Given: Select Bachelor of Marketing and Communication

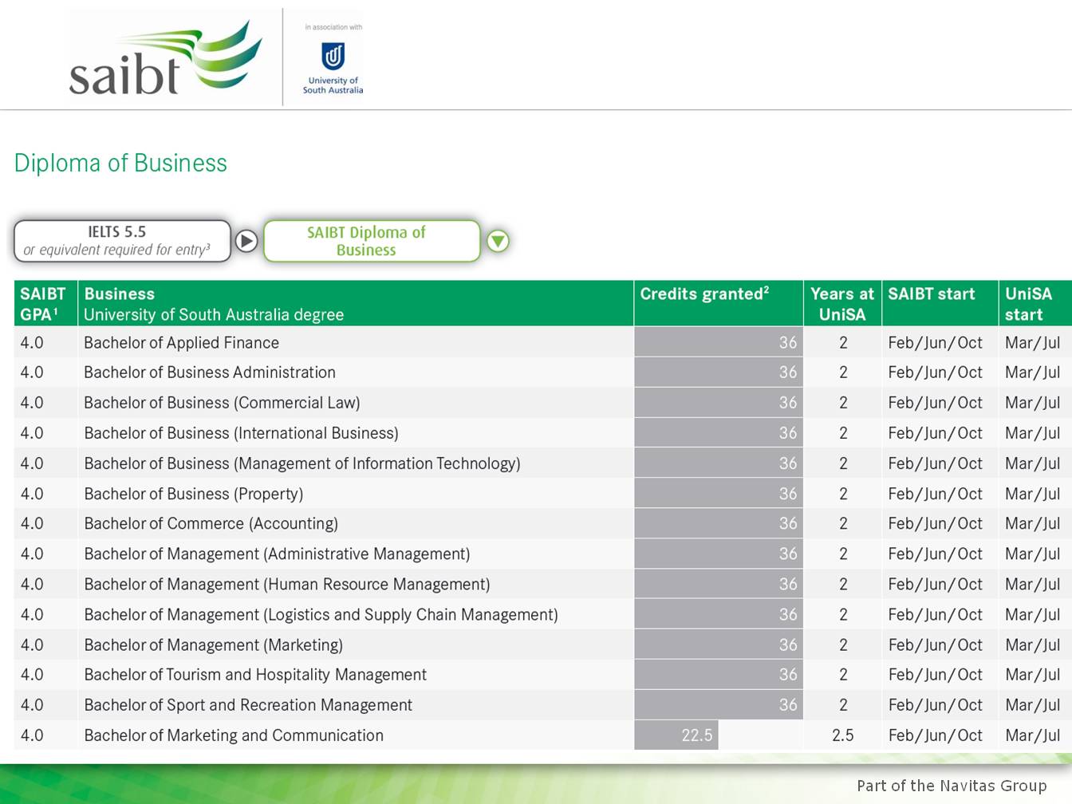Looking at the screenshot, I should pyautogui.click(x=234, y=735).
